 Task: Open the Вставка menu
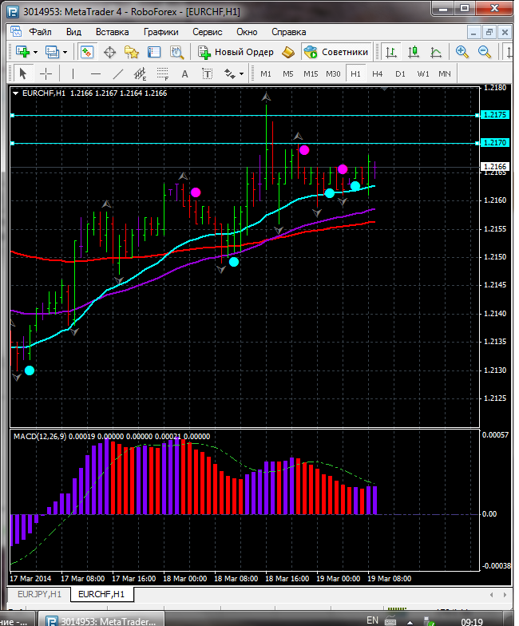tap(112, 32)
